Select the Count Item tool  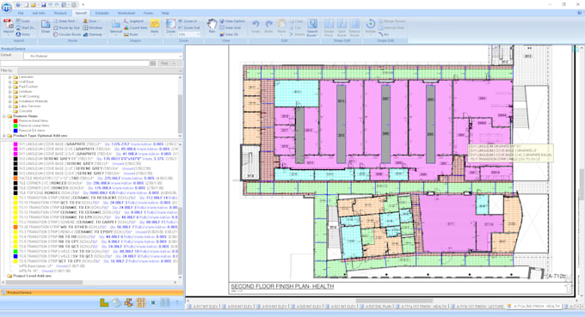click(135, 28)
